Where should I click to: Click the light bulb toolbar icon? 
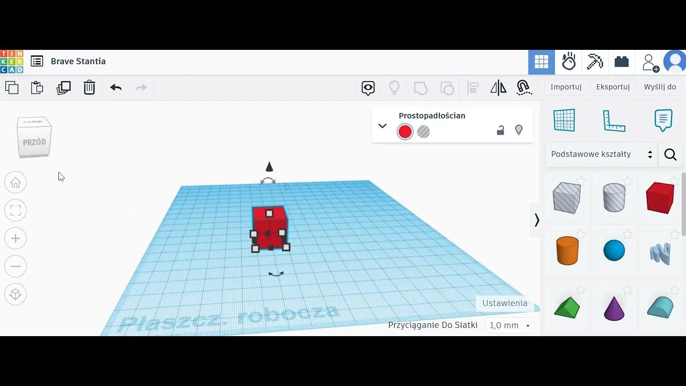[394, 88]
